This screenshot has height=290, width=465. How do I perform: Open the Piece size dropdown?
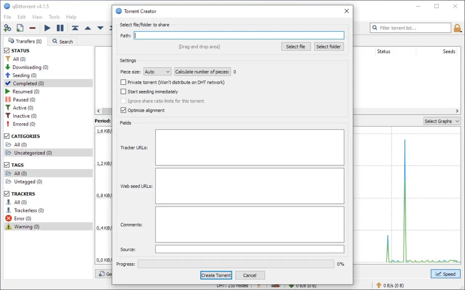(157, 71)
